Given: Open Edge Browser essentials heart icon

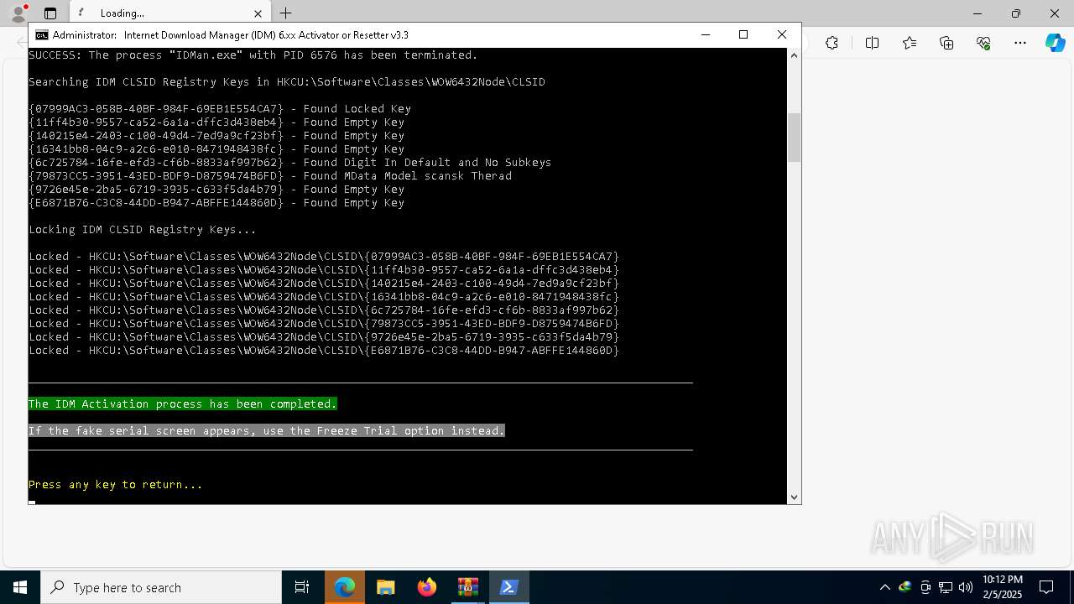Looking at the screenshot, I should point(983,43).
